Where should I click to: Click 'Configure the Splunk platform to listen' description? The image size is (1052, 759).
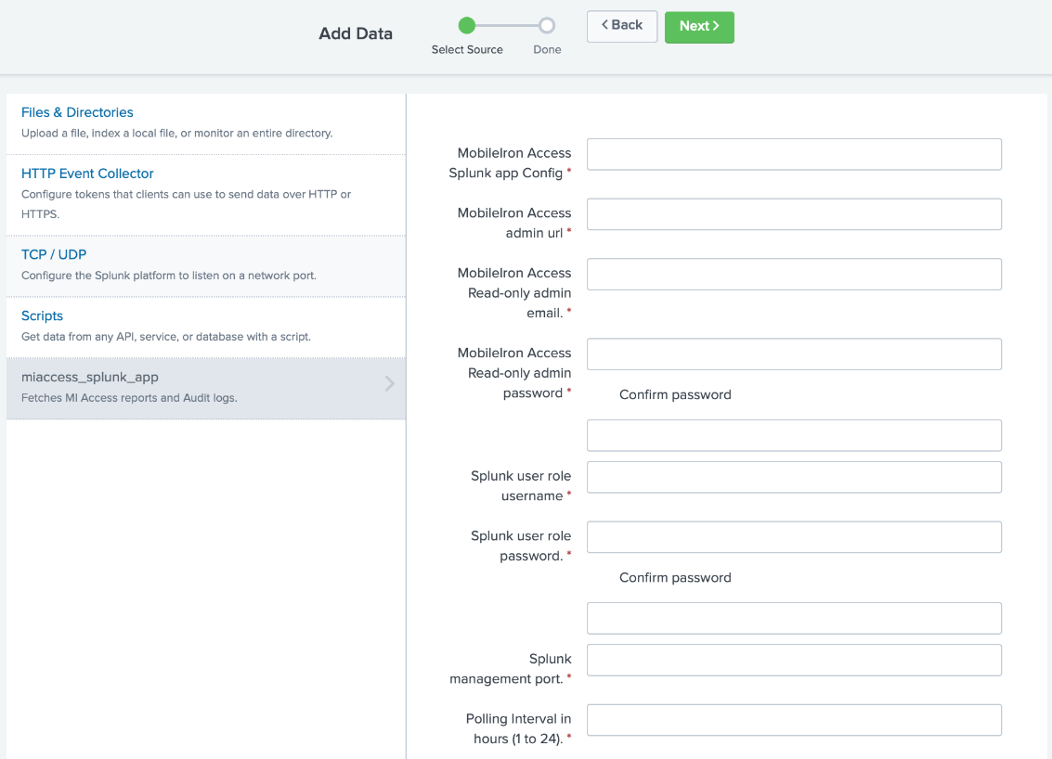pyautogui.click(x=169, y=275)
